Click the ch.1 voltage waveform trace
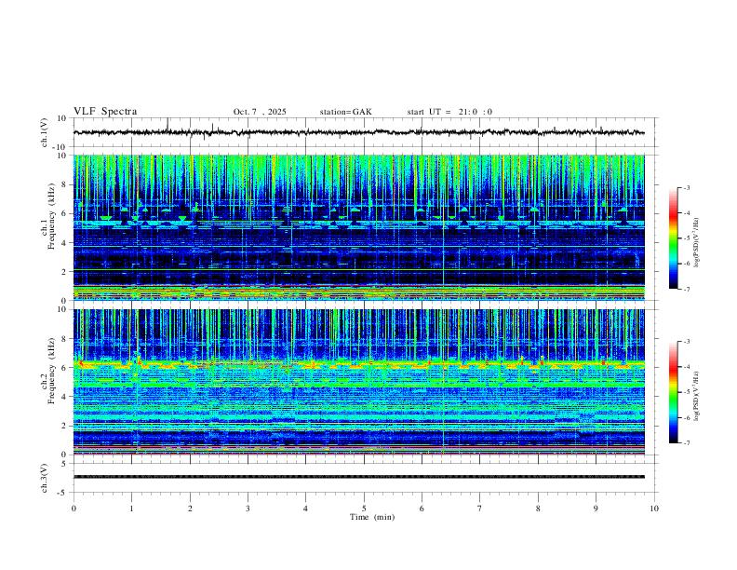Image resolution: width=737 pixels, height=570 pixels. point(358,132)
